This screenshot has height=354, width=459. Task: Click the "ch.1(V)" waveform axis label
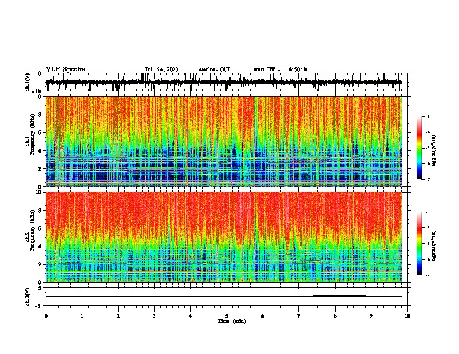click(x=28, y=82)
